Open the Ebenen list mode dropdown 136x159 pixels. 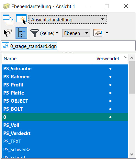pyautogui.click(x=76, y=33)
